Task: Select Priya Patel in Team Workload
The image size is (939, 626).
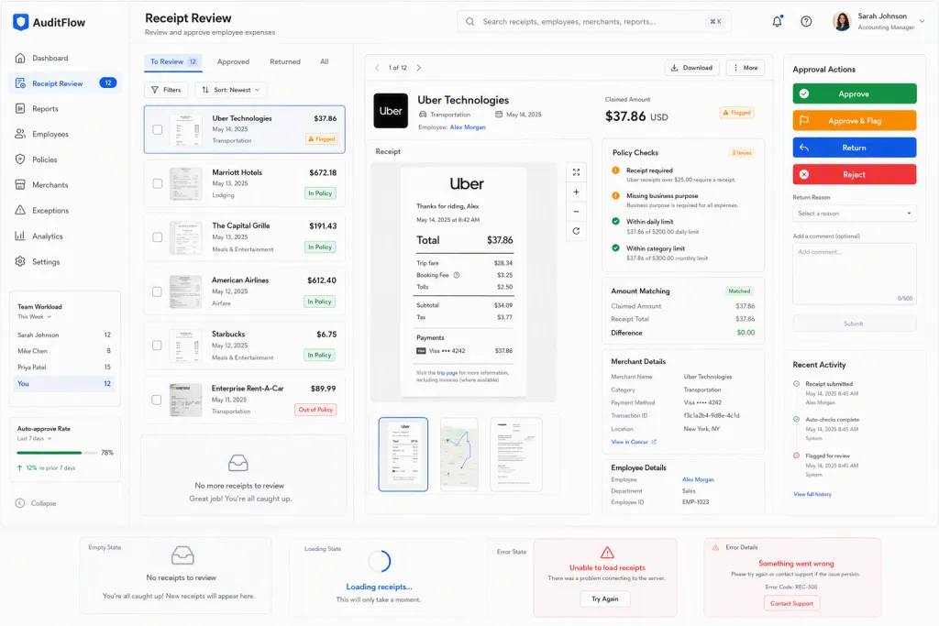Action: click(x=64, y=368)
